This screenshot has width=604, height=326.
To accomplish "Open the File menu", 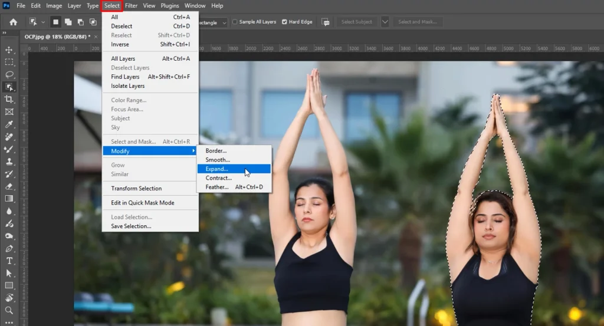I will (x=21, y=6).
